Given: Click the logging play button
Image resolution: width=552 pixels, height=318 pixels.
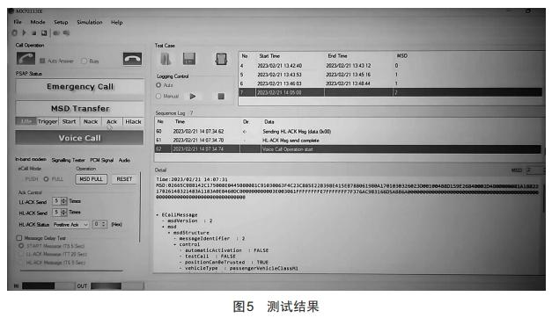Looking at the screenshot, I should (x=193, y=97).
